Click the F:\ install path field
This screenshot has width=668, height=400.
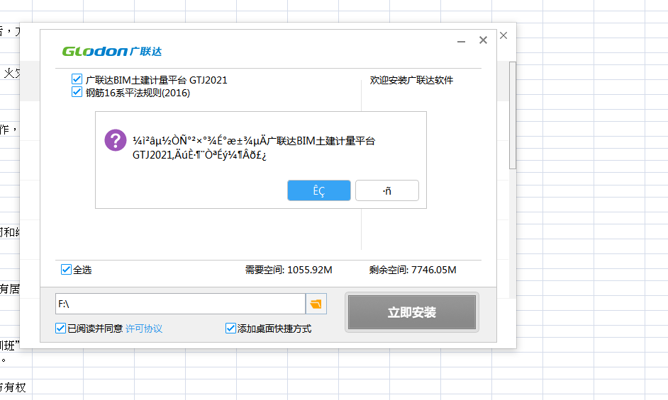click(x=181, y=304)
